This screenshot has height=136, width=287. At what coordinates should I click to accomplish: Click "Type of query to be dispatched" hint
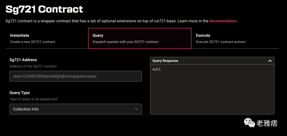33,99
